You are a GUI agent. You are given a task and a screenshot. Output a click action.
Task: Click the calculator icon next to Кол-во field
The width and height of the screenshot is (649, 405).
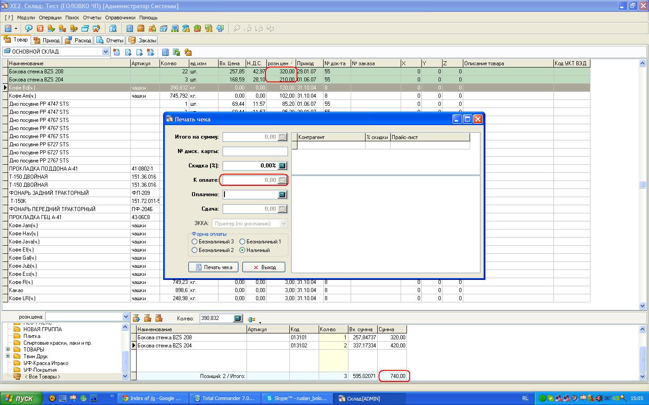(238, 318)
